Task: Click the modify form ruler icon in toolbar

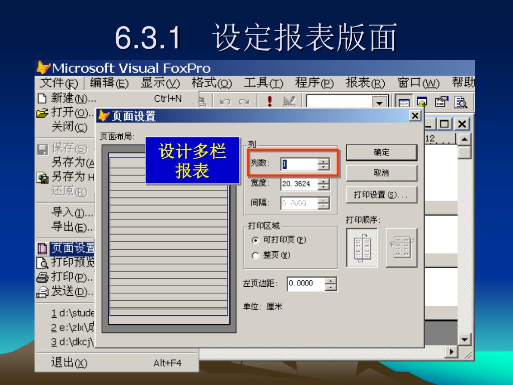Action: point(289,101)
